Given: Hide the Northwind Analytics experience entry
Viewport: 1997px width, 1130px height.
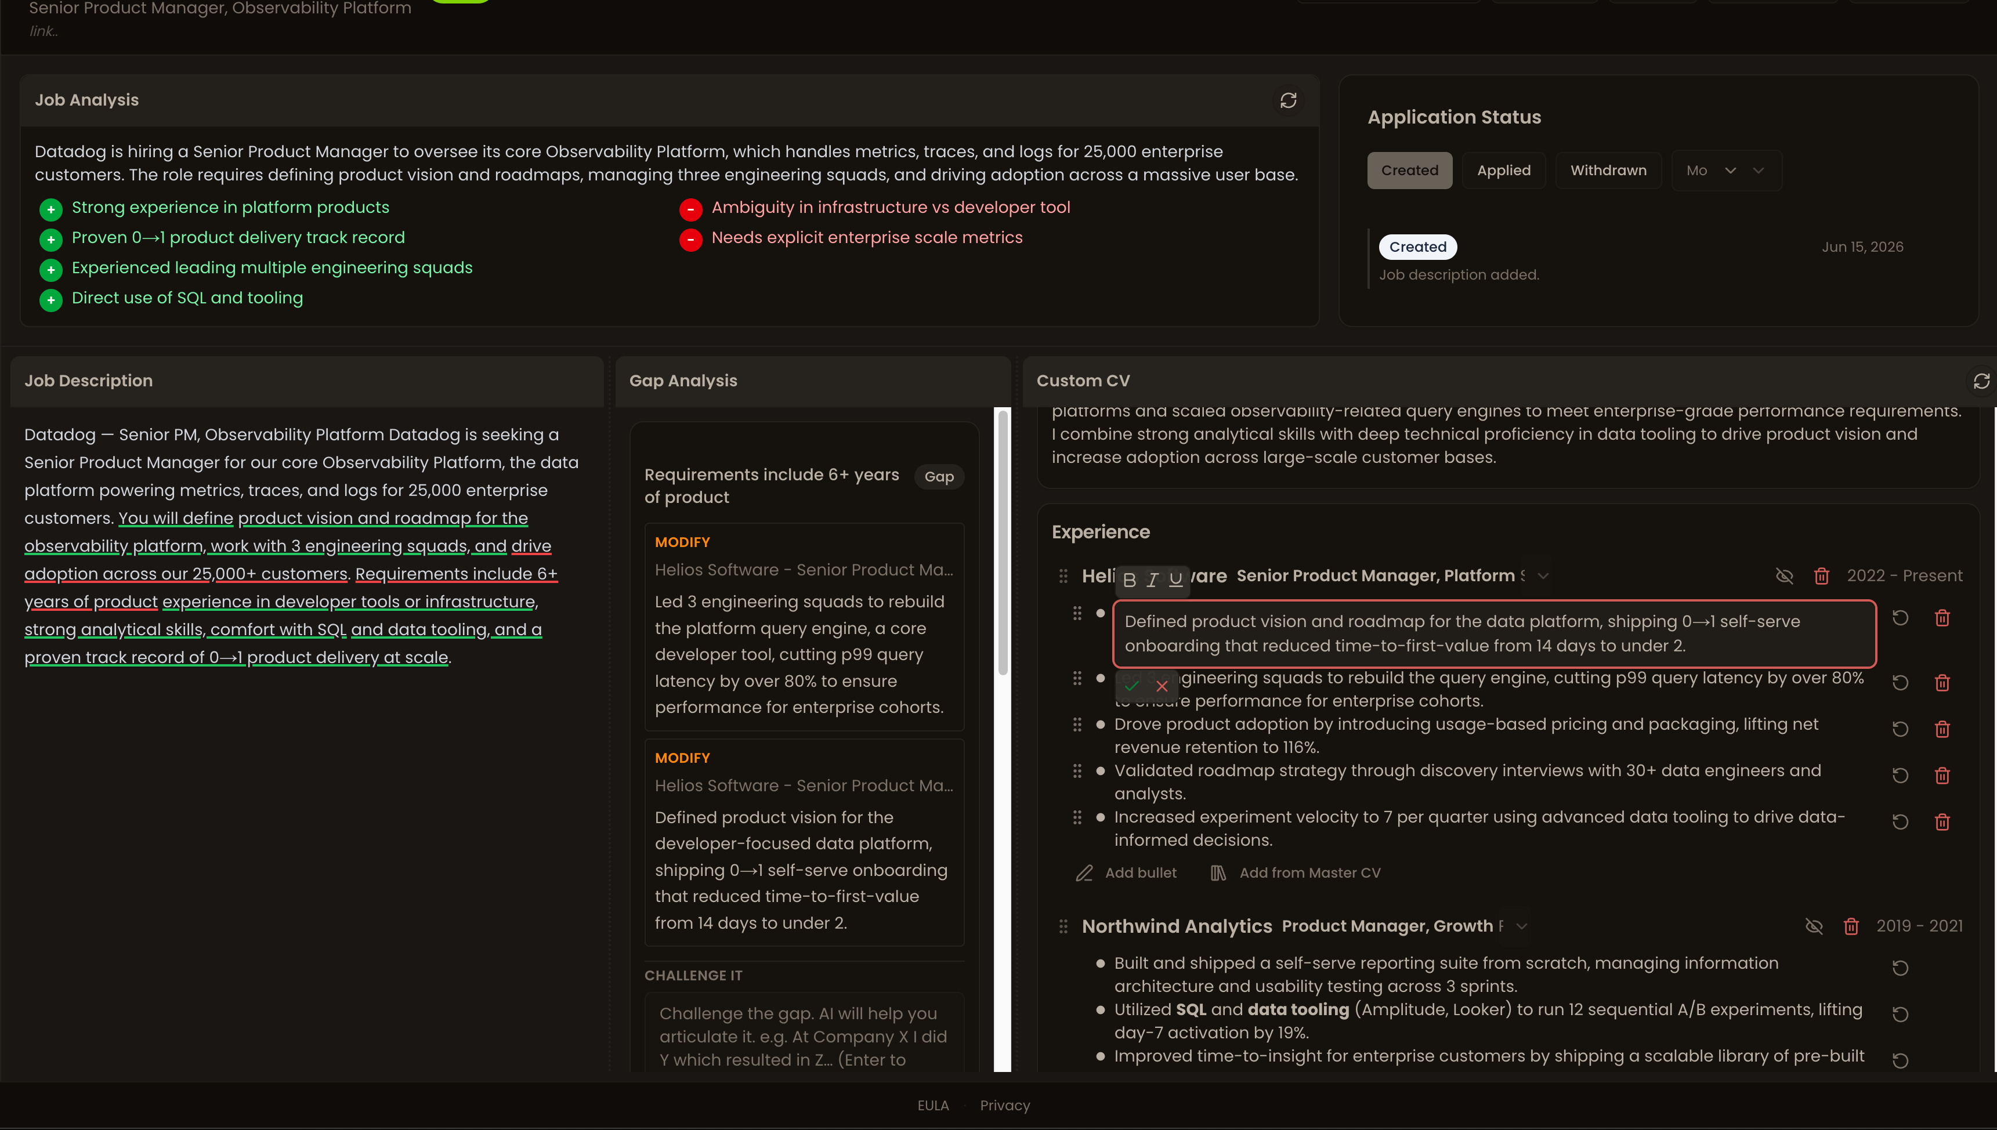Looking at the screenshot, I should (x=1814, y=926).
